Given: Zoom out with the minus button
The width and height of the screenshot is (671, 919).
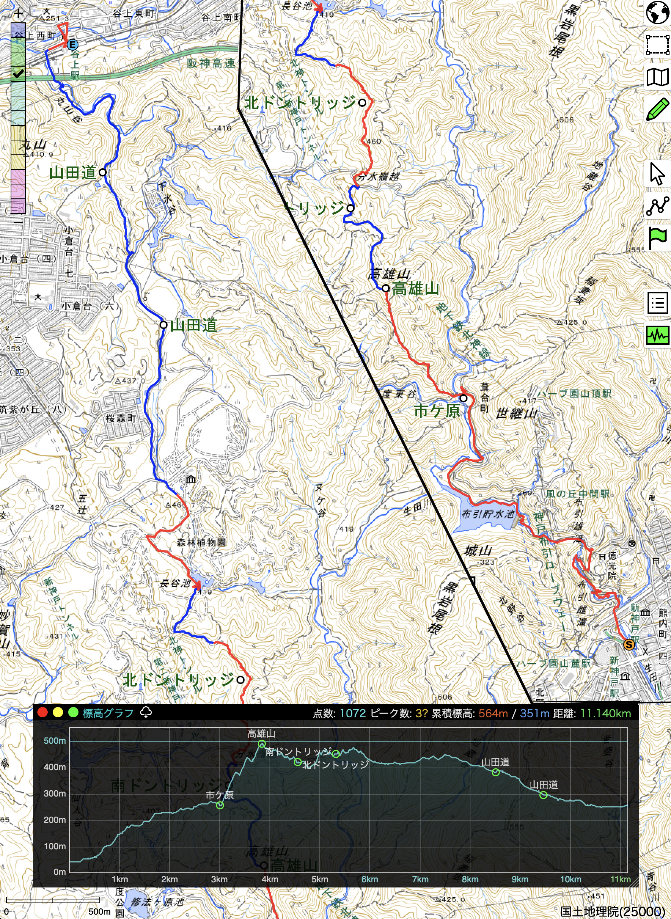Looking at the screenshot, I should tap(18, 222).
